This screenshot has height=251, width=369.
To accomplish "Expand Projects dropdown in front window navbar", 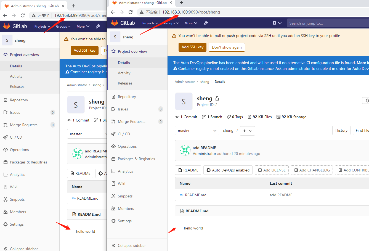I will [x=150, y=23].
